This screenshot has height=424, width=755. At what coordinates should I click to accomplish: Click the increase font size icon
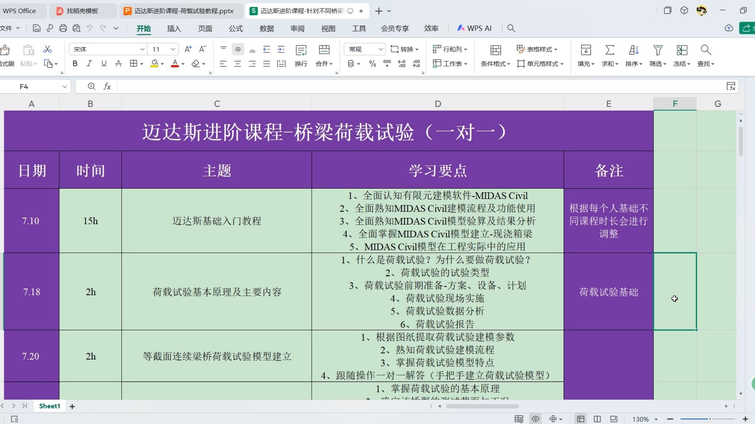[188, 49]
